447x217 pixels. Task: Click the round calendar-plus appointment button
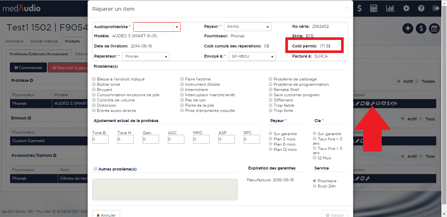coord(434,28)
